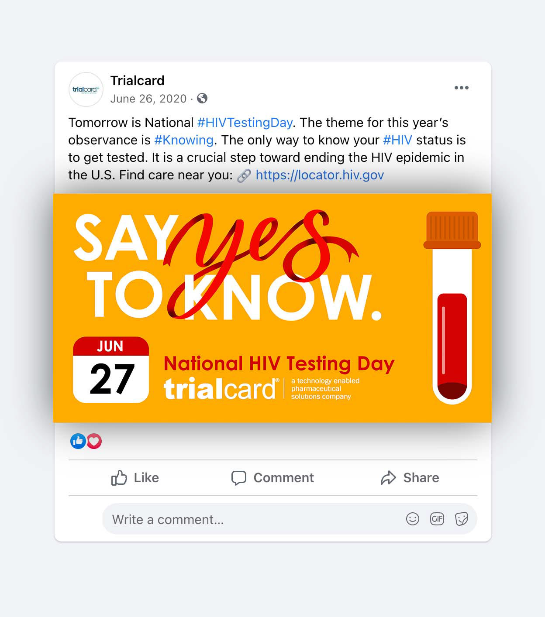Click the chain link emoji before URL
The height and width of the screenshot is (617, 545).
[244, 175]
